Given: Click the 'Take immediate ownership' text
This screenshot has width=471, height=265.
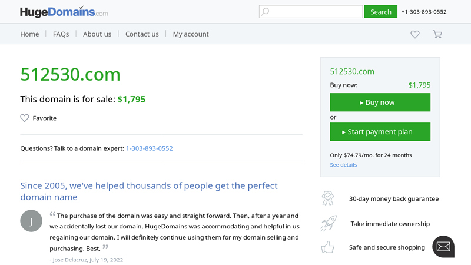Looking at the screenshot, I should coord(390,224).
